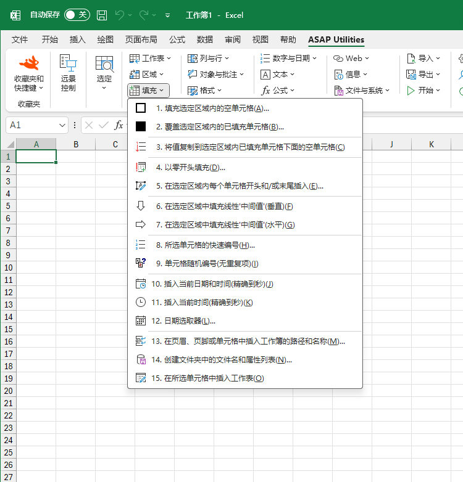Choose 12. 日期选取器
463x482 pixels.
point(245,321)
